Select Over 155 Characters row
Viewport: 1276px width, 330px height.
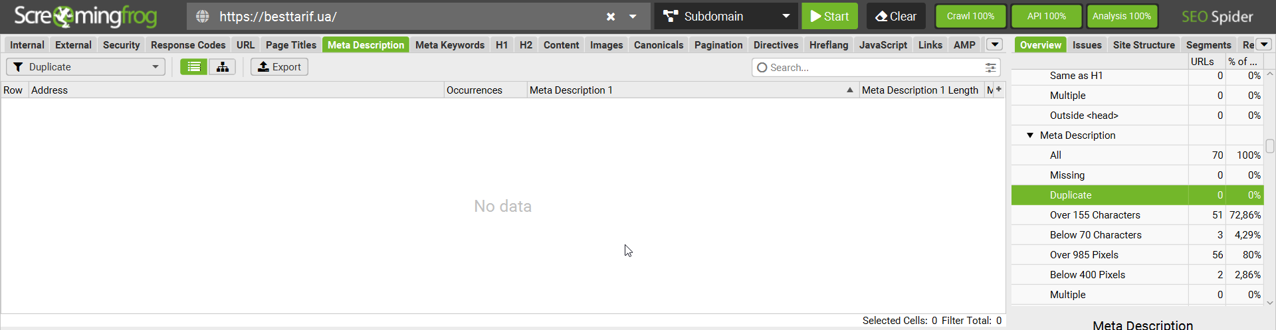[1136, 215]
